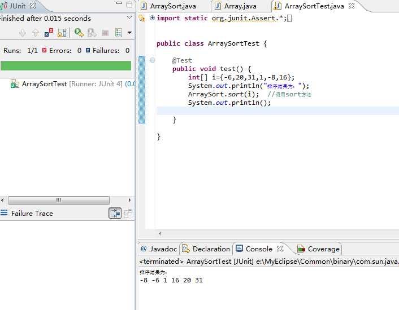Click JUnit horizontal scrollbar thumb
399x310 pixels.
click(59, 200)
